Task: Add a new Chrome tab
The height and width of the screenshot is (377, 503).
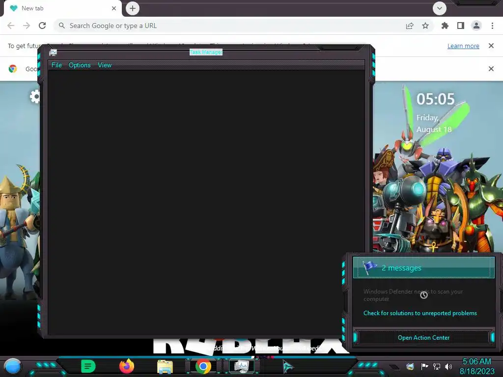Action: coord(133,8)
